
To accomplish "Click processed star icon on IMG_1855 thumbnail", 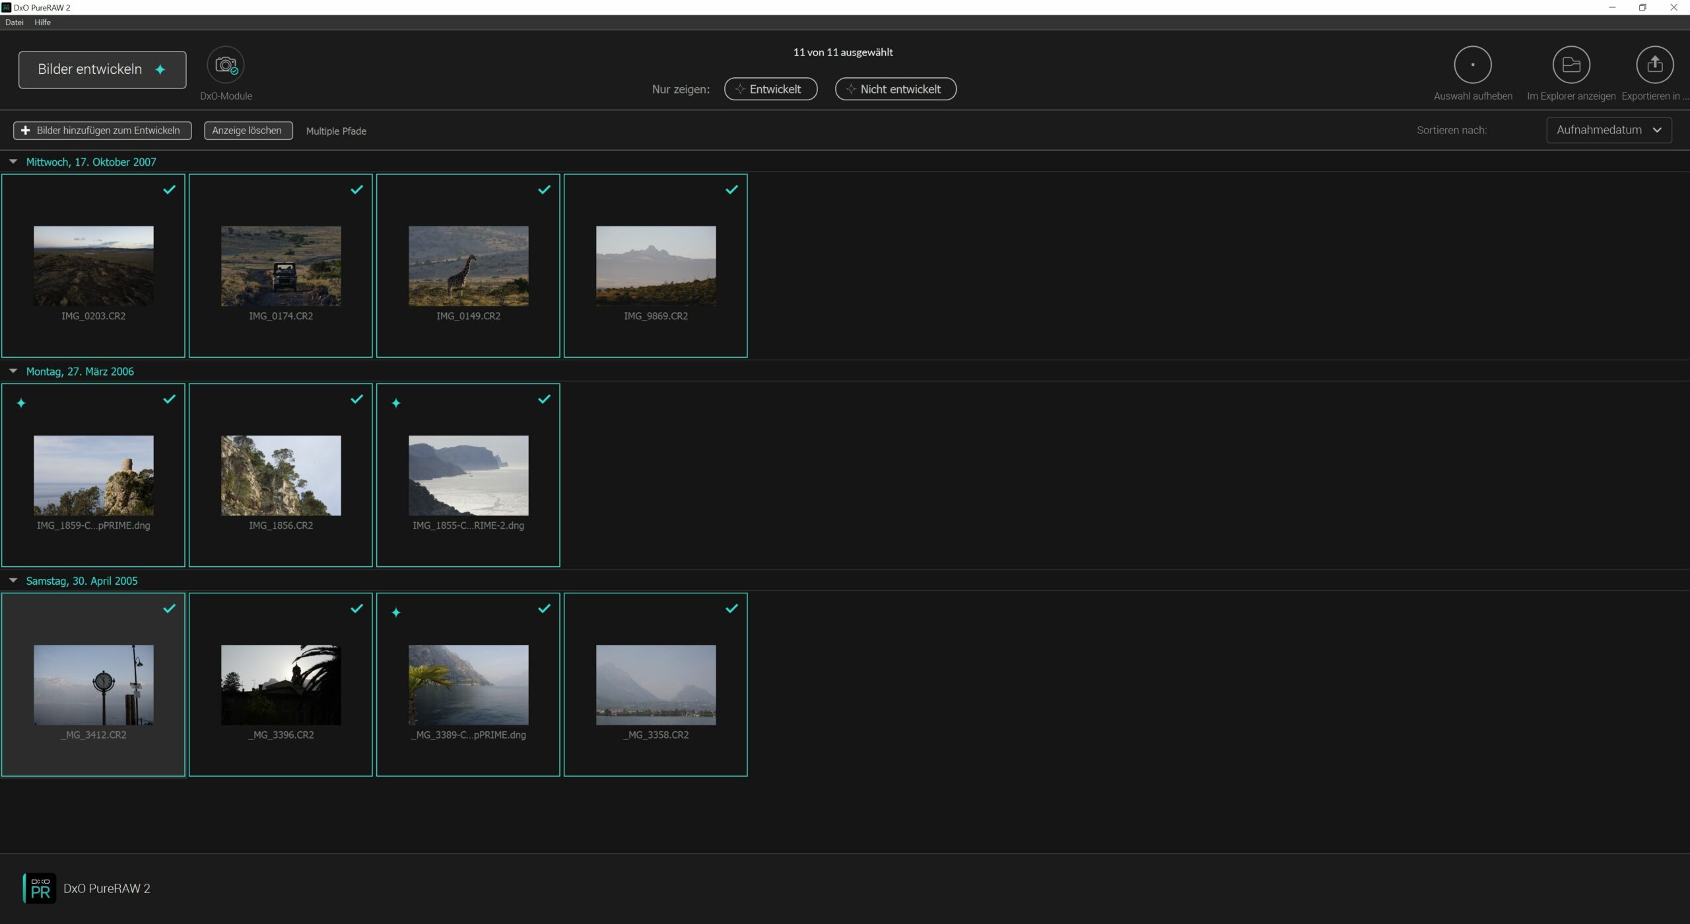I will point(396,403).
